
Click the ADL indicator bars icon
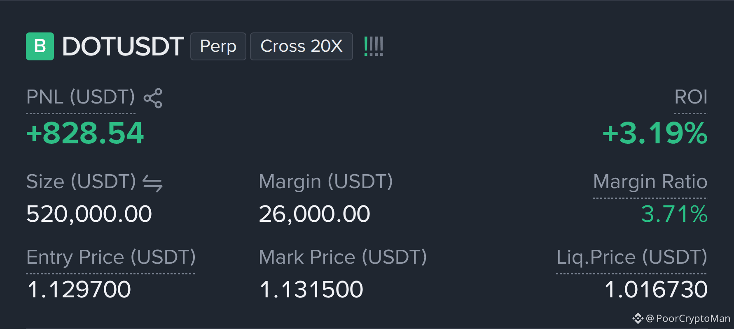coord(374,46)
